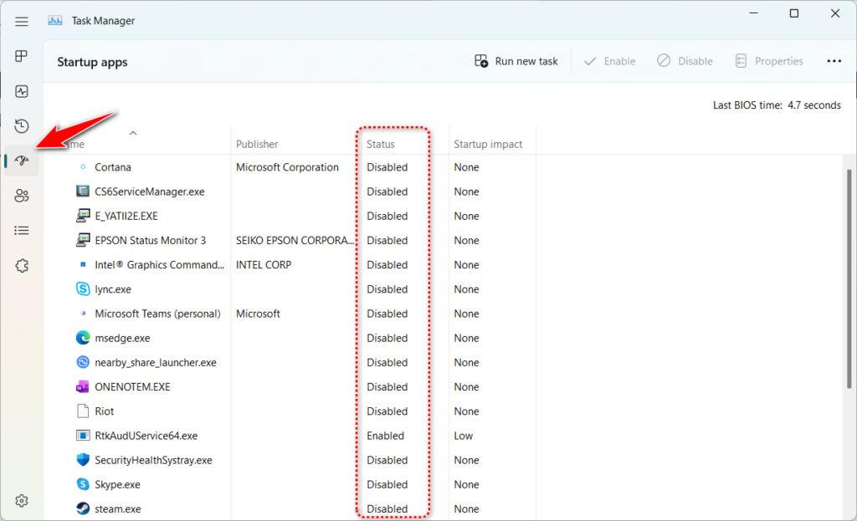This screenshot has height=521, width=857.
Task: Go to the Processes page icon
Action: pyautogui.click(x=22, y=56)
